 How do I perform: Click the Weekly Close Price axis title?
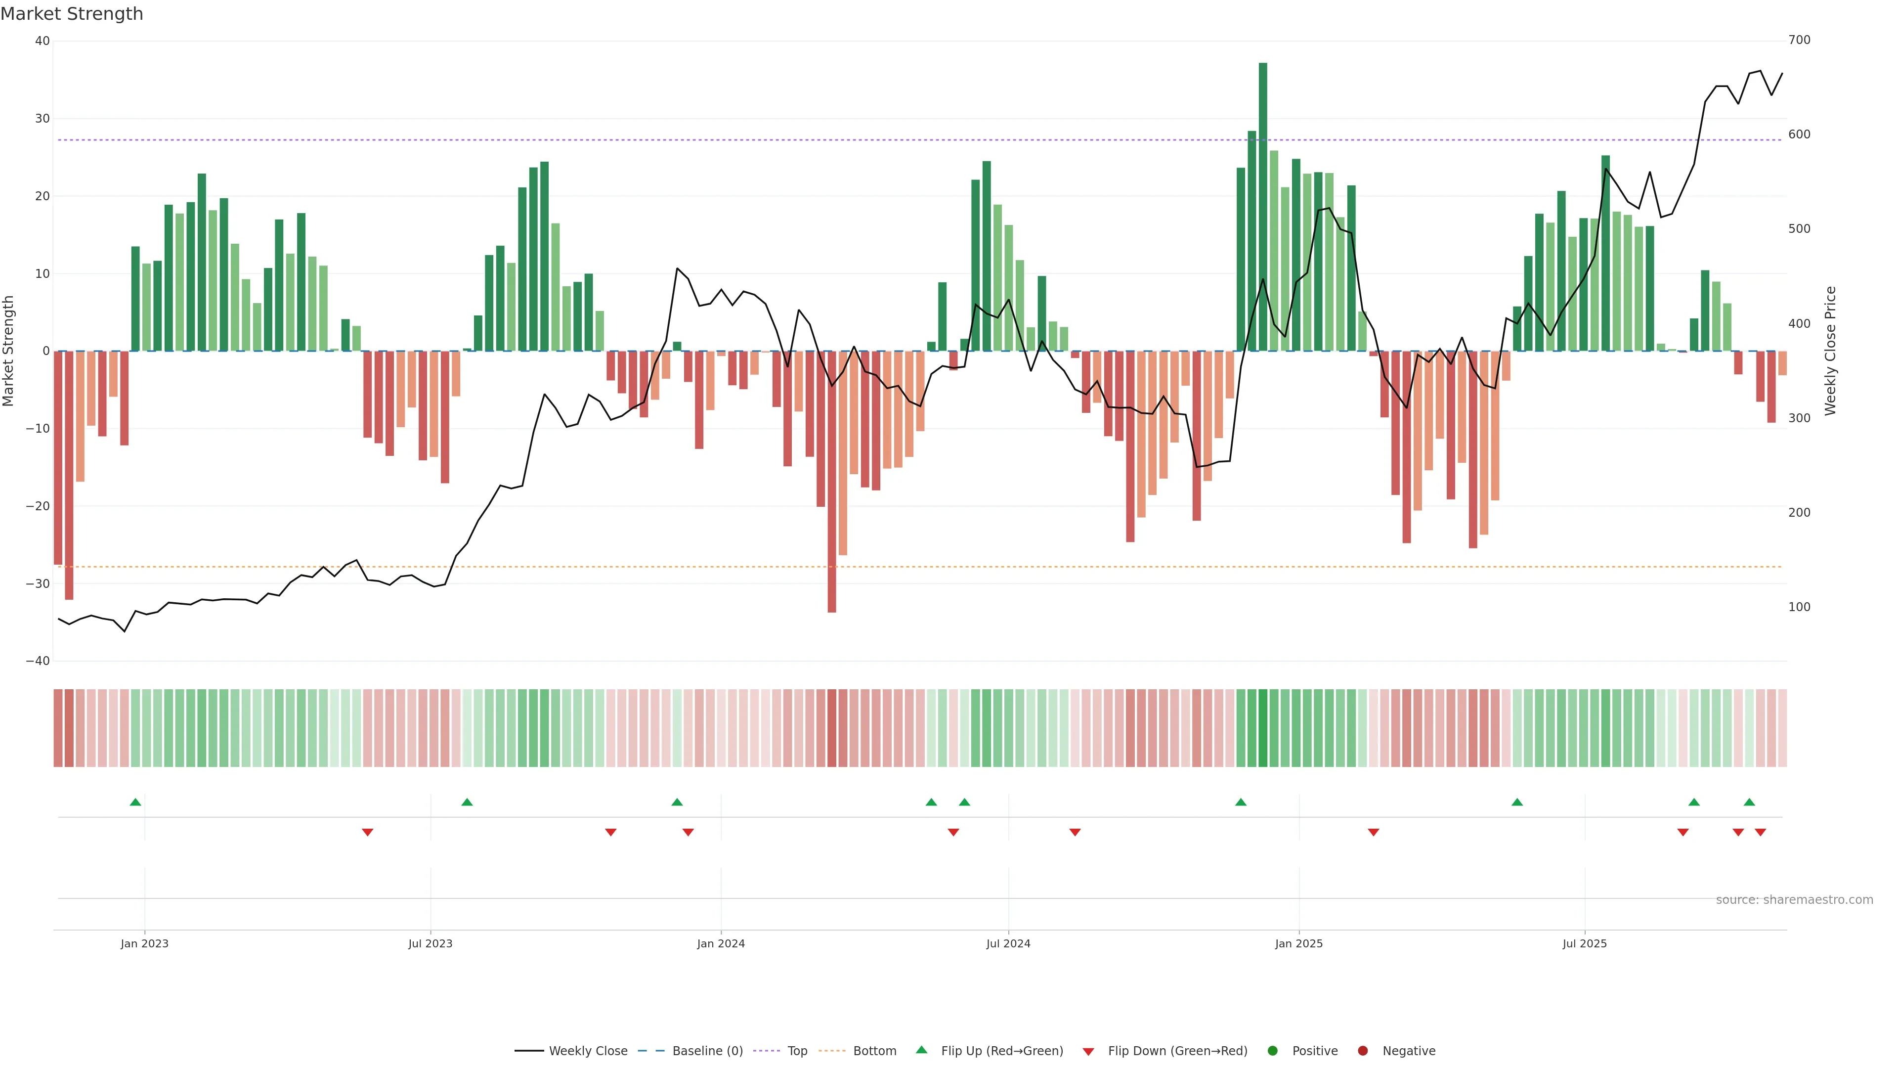tap(1830, 351)
